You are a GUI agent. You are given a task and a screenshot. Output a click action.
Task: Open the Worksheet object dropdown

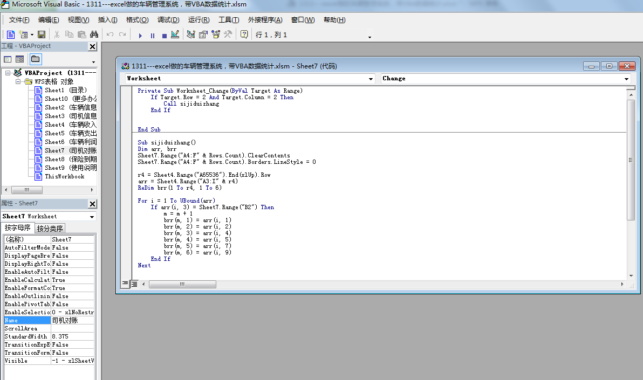point(371,79)
